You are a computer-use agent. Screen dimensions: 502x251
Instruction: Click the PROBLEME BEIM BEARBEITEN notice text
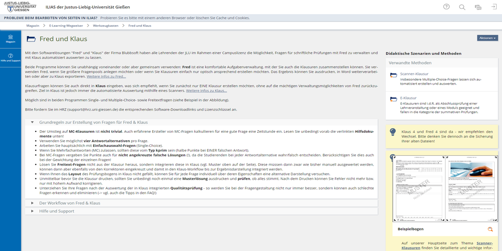click(x=51, y=18)
